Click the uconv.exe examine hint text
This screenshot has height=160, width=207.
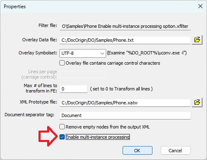click(x=147, y=53)
